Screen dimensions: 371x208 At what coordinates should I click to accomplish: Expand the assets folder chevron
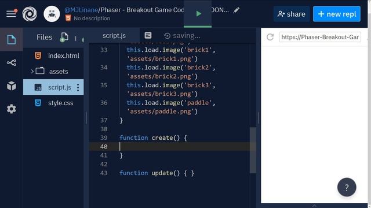[32, 71]
